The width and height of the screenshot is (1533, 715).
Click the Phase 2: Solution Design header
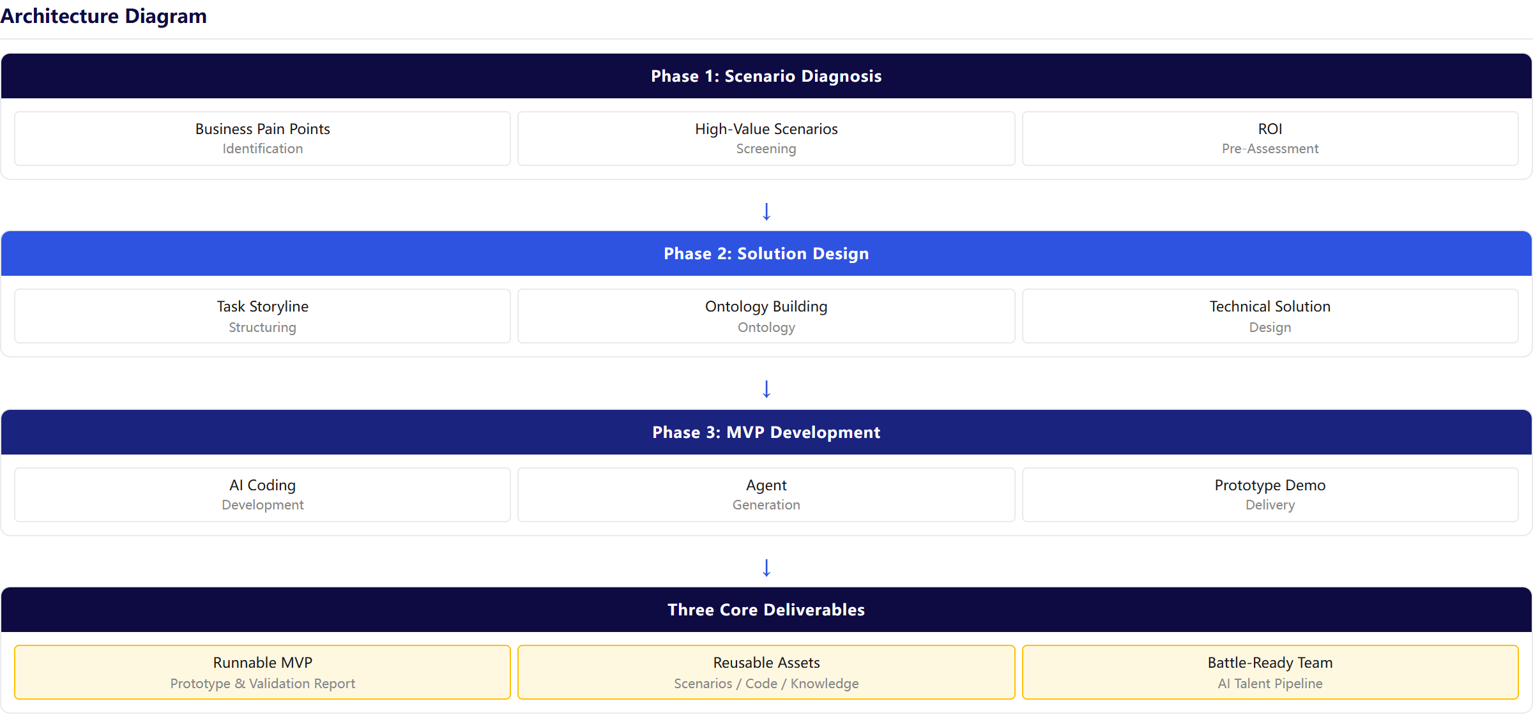766,253
